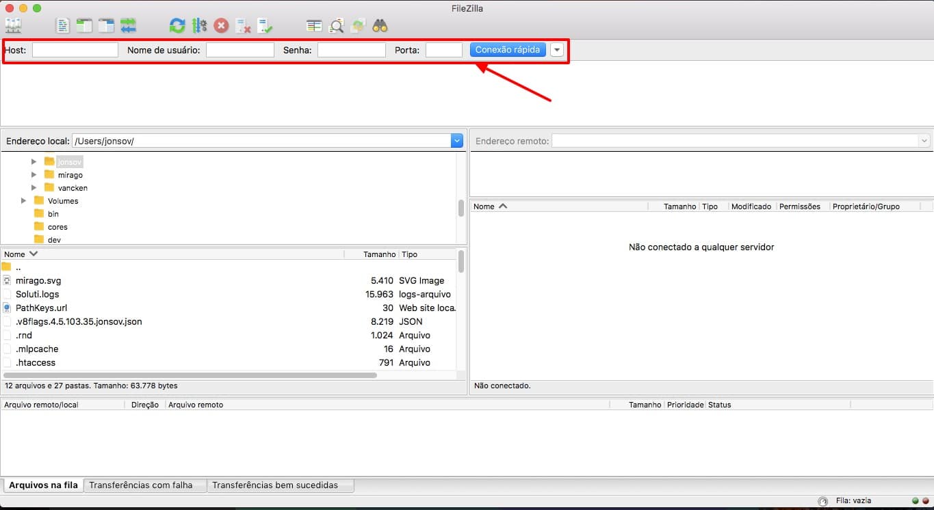Click the Direção queue column header
The width and height of the screenshot is (934, 510).
[x=145, y=405]
